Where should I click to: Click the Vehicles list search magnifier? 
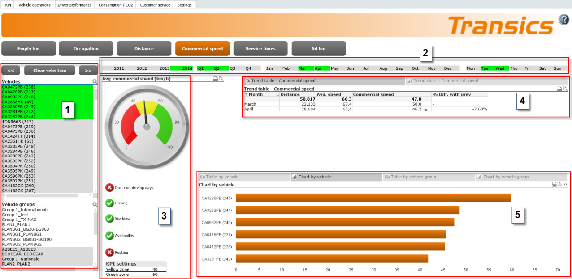[x=95, y=82]
